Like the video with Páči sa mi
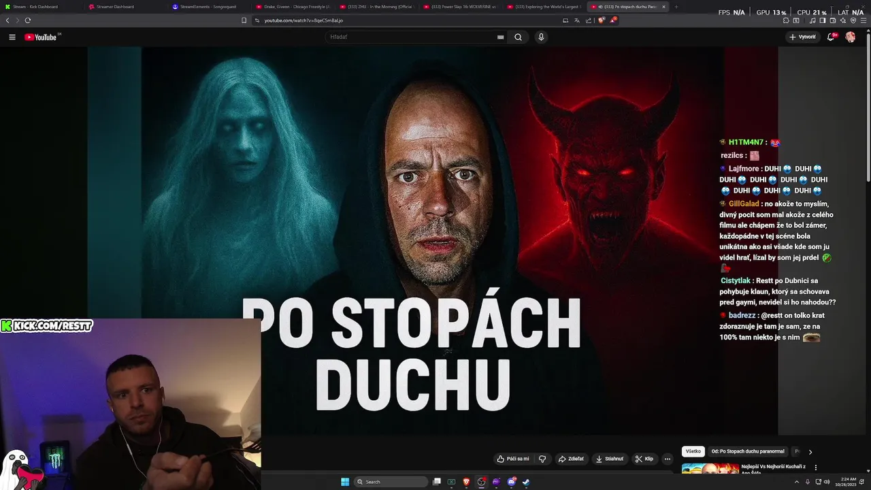Screen dimensions: 871x490 [x=513, y=459]
